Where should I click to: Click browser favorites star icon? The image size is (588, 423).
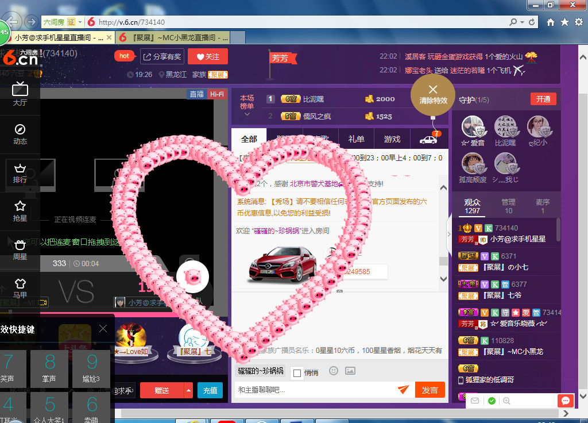point(565,22)
